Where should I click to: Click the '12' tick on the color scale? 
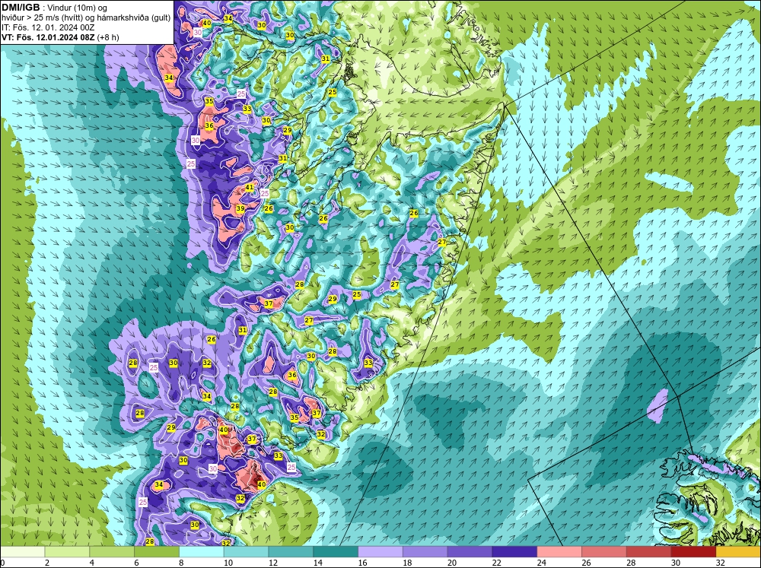[272, 563]
